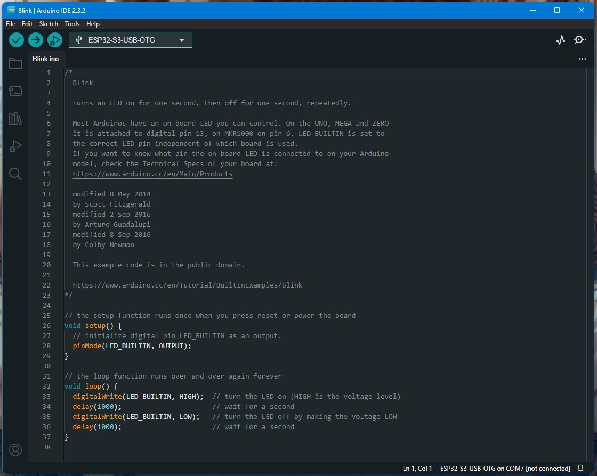597x476 pixels.
Task: Select the Blink.ino editor tab
Action: tap(46, 59)
